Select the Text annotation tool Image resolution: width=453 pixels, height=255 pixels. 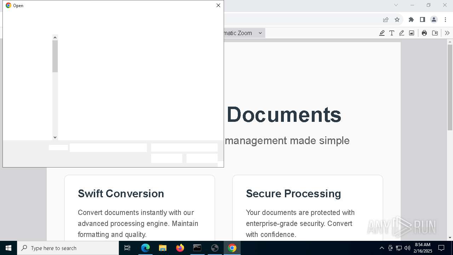pyautogui.click(x=392, y=33)
